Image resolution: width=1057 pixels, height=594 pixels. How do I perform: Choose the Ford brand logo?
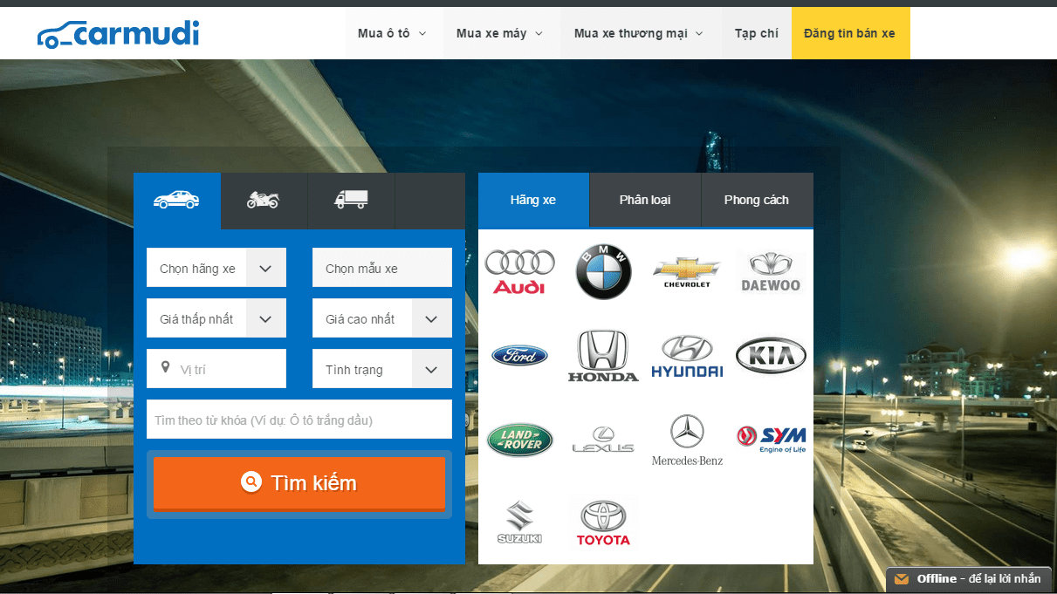click(519, 356)
